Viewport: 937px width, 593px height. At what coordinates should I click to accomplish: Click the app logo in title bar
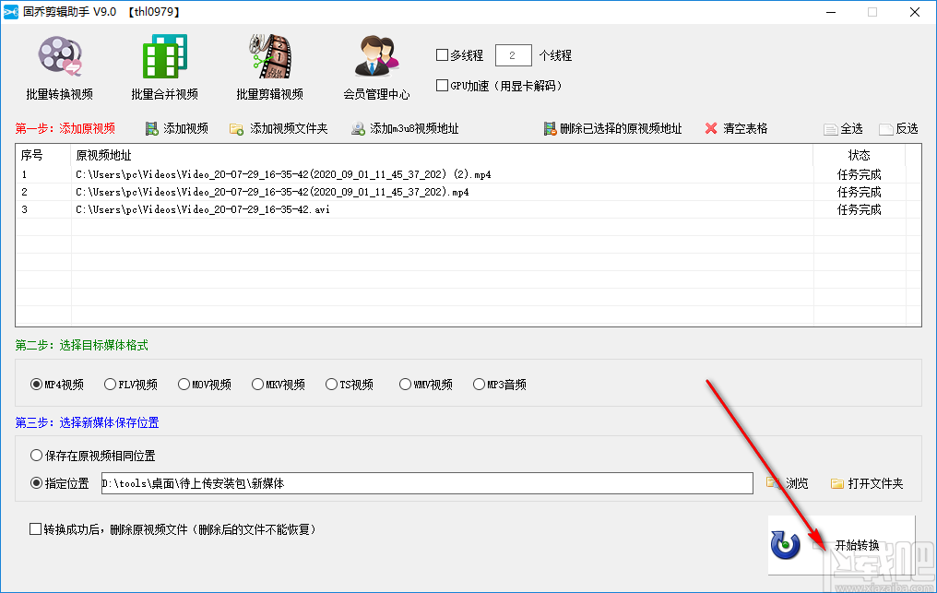tap(11, 12)
